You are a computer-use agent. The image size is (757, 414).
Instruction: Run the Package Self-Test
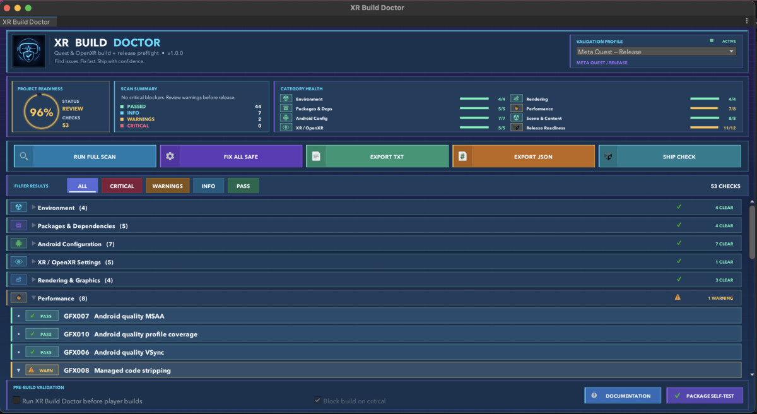point(705,396)
